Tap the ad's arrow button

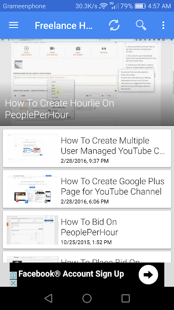tap(148, 275)
